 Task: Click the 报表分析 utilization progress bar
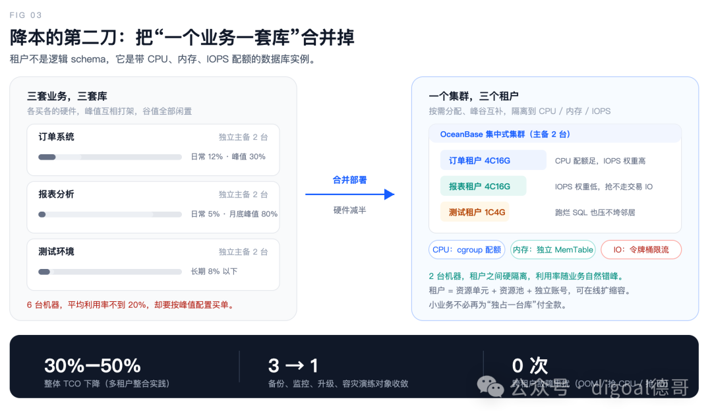pos(110,214)
